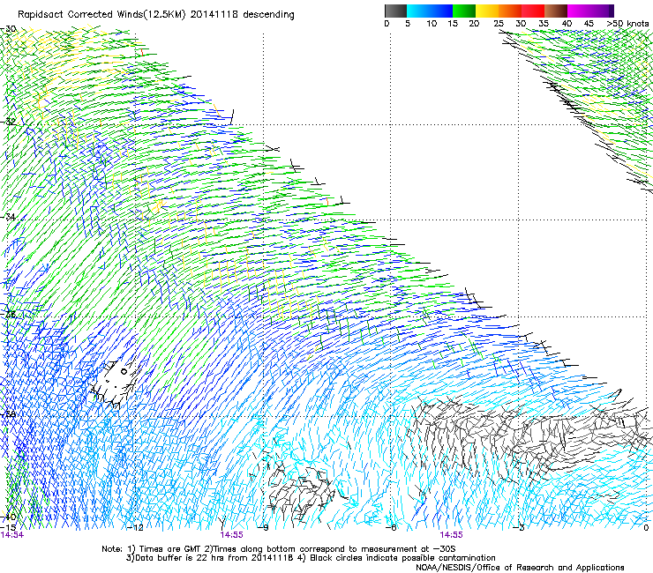Click the '25' value on the color scale

coord(499,23)
